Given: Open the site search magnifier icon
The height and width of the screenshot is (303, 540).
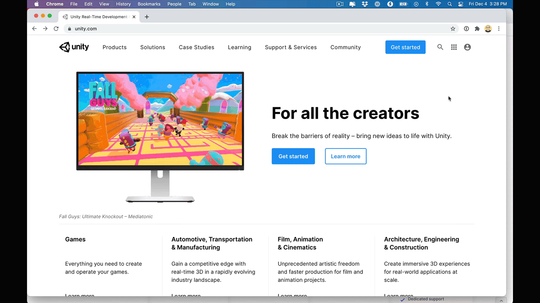Looking at the screenshot, I should click(x=440, y=47).
